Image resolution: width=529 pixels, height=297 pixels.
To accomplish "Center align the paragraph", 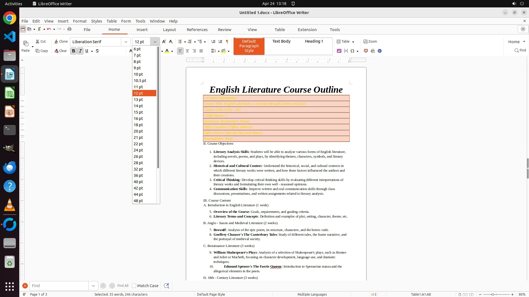I will 187,51.
